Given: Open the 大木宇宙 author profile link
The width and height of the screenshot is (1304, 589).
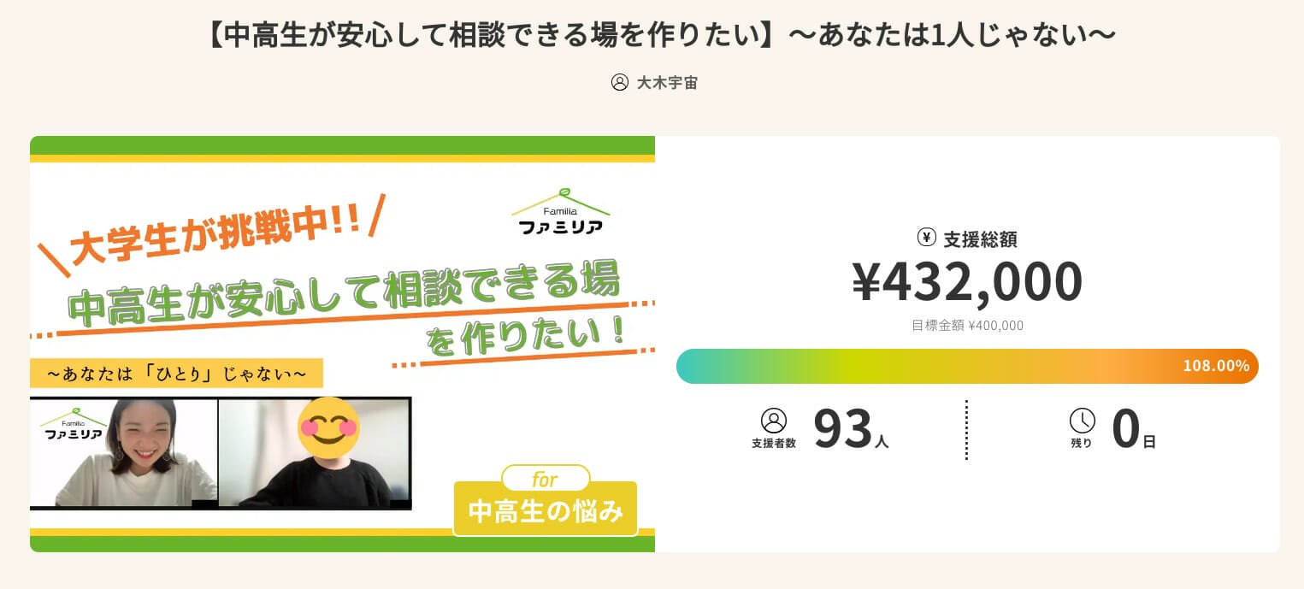Looking at the screenshot, I should point(667,83).
